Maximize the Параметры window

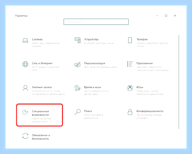[166, 16]
